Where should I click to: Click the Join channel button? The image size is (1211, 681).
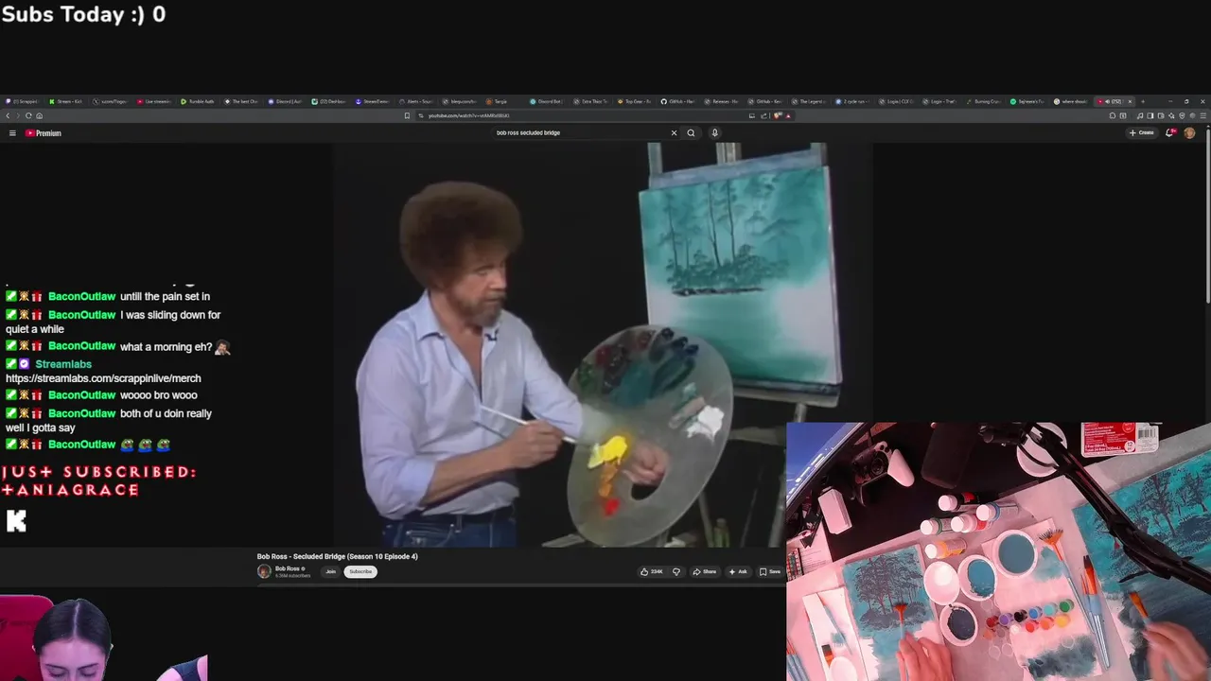coord(330,571)
